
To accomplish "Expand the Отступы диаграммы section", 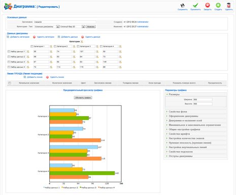I will coord(195,156).
